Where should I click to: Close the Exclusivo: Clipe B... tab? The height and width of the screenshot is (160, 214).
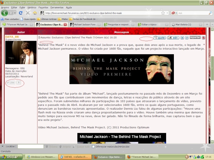coord(65,25)
